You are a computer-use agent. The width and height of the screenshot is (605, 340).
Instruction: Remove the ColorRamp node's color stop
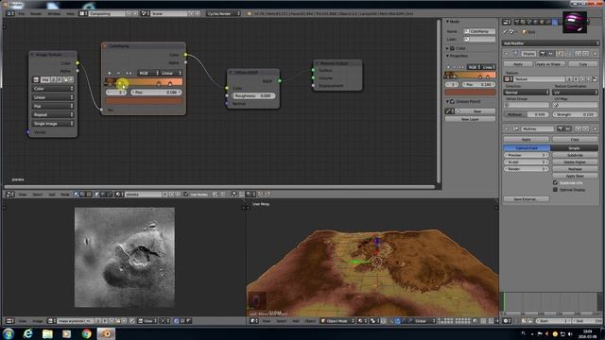(118, 73)
